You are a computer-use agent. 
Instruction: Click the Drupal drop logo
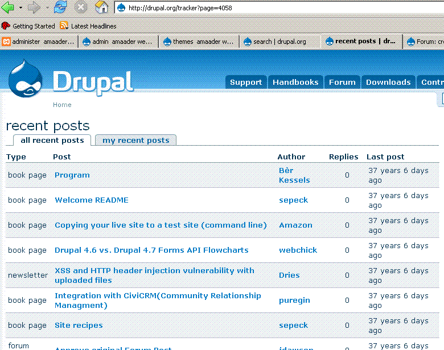coord(25,79)
